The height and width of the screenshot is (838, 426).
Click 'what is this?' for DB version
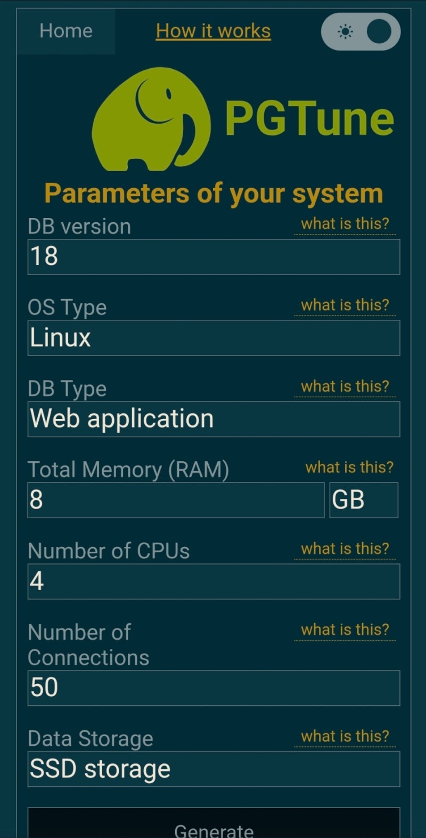tap(345, 224)
